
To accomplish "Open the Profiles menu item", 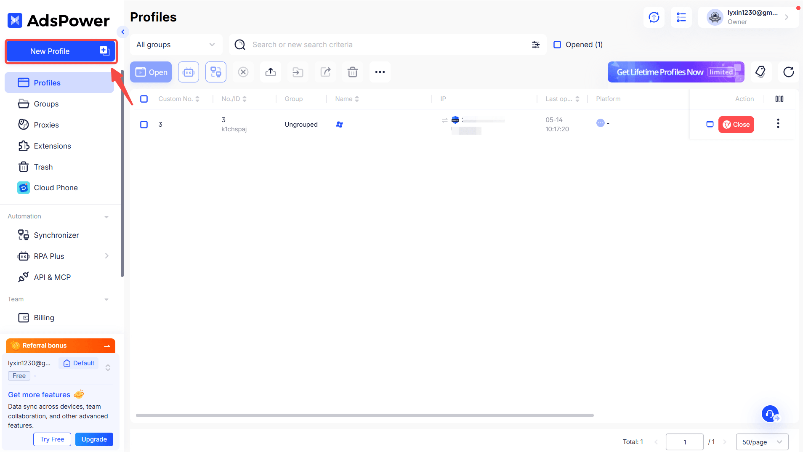I will coord(59,83).
